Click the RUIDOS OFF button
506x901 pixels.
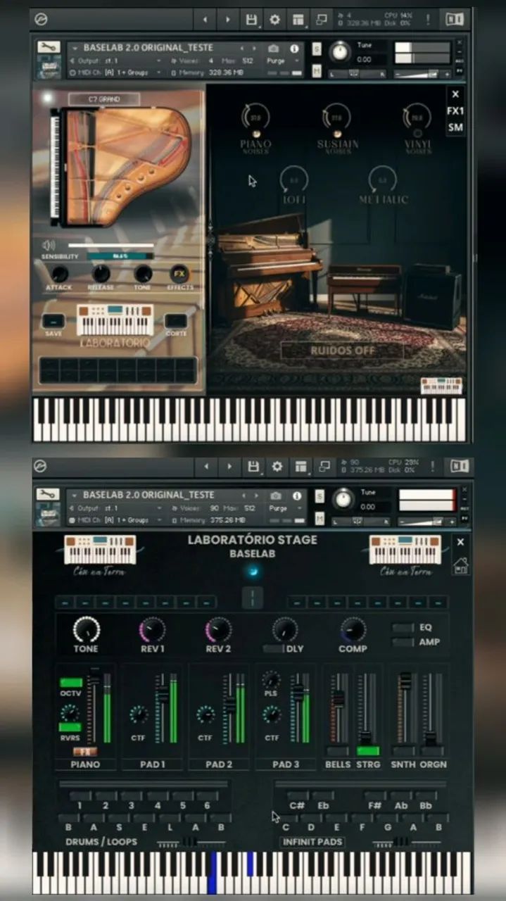[x=343, y=351]
